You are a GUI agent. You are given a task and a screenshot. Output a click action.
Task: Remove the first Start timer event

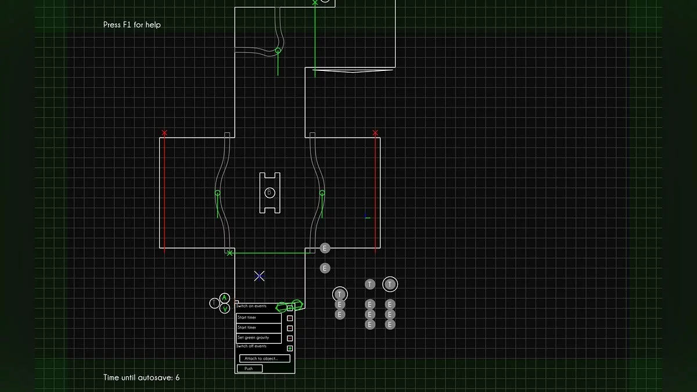(290, 318)
